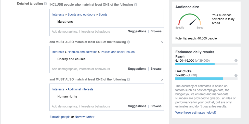The image size is (249, 124).
Task: Click the Exclude people link
Action: tap(60, 117)
